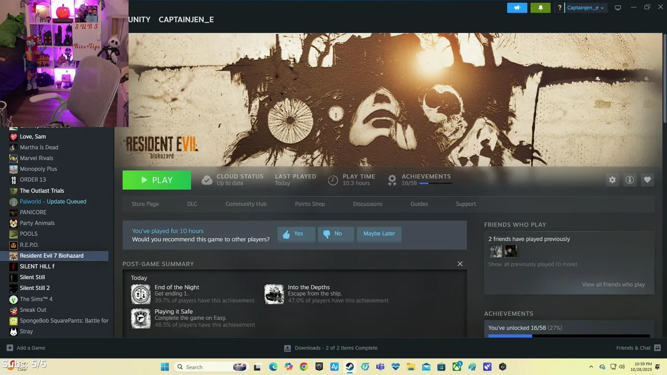Vote Yes thumbs up recommendation
The width and height of the screenshot is (667, 375).
(x=296, y=234)
